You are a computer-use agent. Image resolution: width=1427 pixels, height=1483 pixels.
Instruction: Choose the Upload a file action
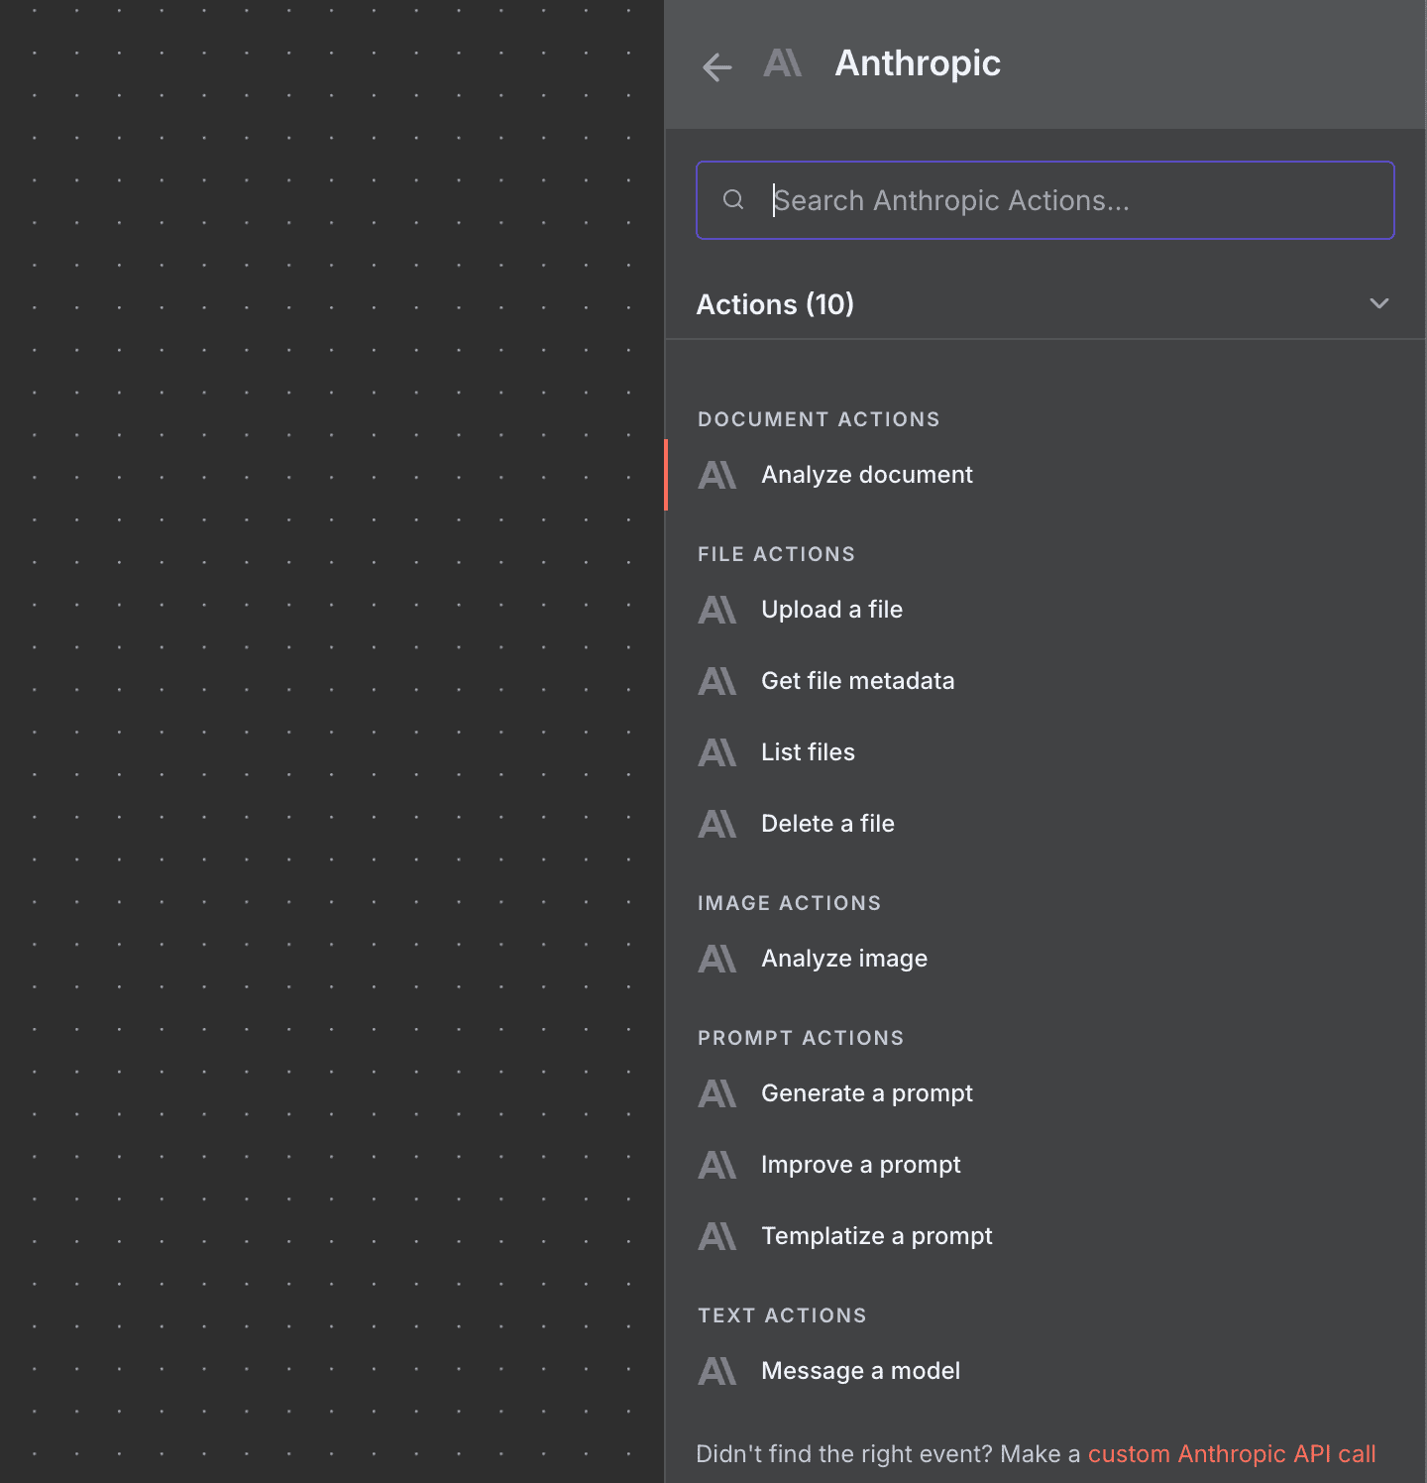tap(831, 610)
